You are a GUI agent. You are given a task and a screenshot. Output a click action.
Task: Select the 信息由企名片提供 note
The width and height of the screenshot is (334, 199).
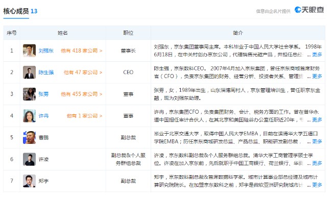tap(273, 11)
